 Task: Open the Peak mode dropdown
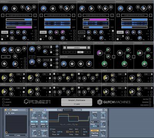point(95,122)
